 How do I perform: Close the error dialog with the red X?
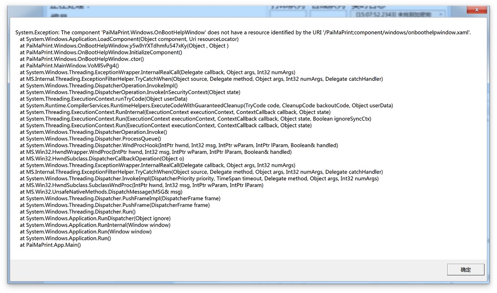(x=477, y=10)
